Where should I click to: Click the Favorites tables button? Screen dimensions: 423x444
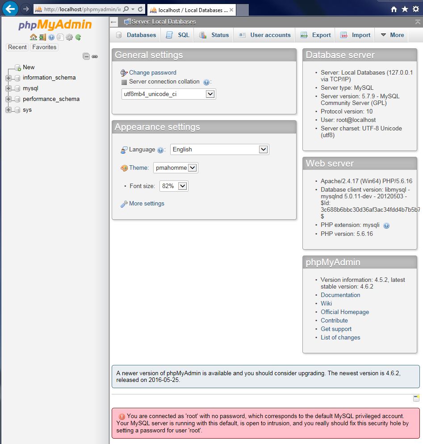click(x=44, y=47)
